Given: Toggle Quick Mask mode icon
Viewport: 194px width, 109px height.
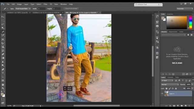Looking at the screenshot, I should point(3,99).
